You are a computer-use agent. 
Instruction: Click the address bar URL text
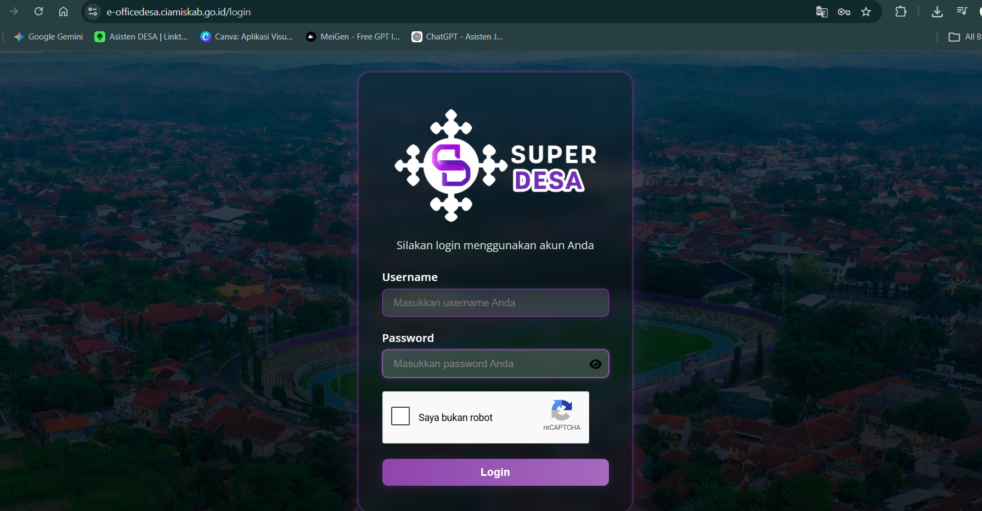(x=178, y=12)
